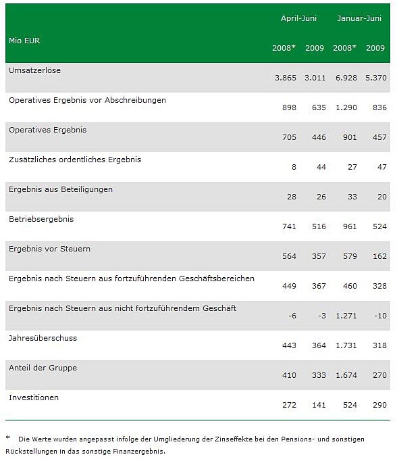Click Zusätzliches ordentliches Ergebnis label
The image size is (397, 459).
[x=75, y=160]
